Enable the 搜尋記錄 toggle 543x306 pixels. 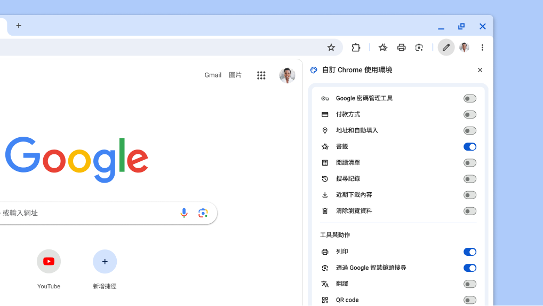click(x=470, y=179)
